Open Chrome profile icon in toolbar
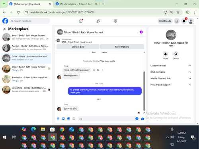199x149 pixels. 188,12
